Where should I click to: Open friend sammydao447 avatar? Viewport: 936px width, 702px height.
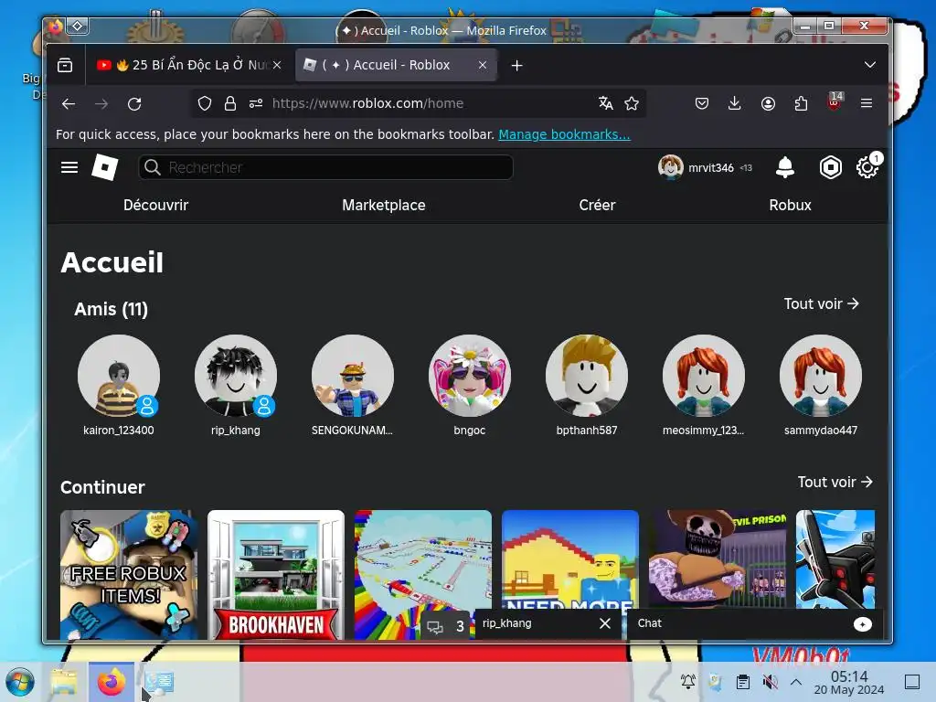821,376
